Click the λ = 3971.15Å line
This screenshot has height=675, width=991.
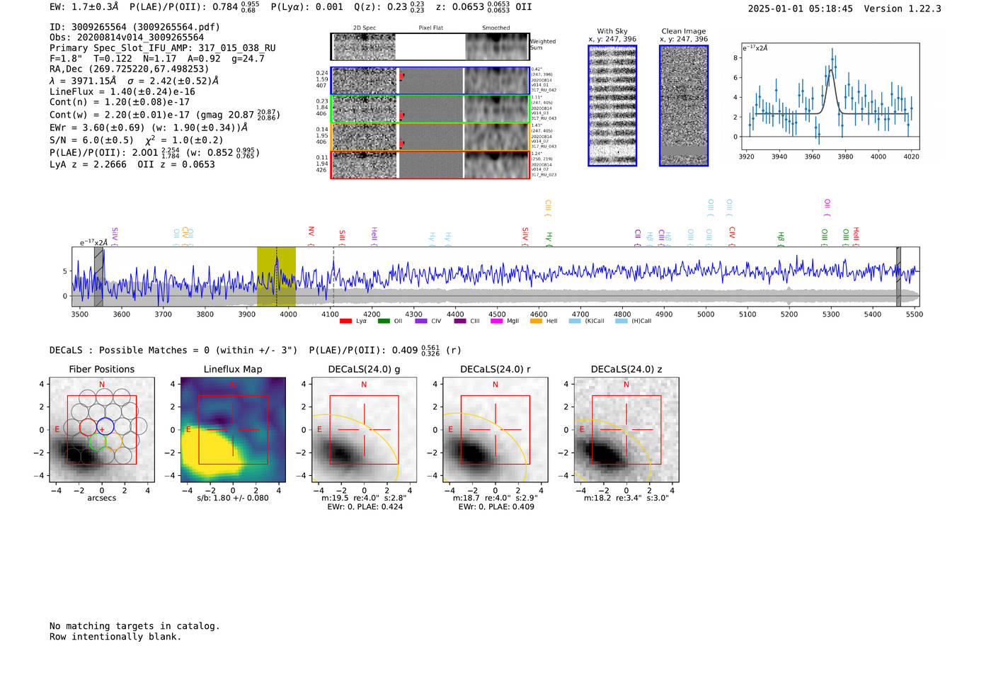tap(134, 81)
